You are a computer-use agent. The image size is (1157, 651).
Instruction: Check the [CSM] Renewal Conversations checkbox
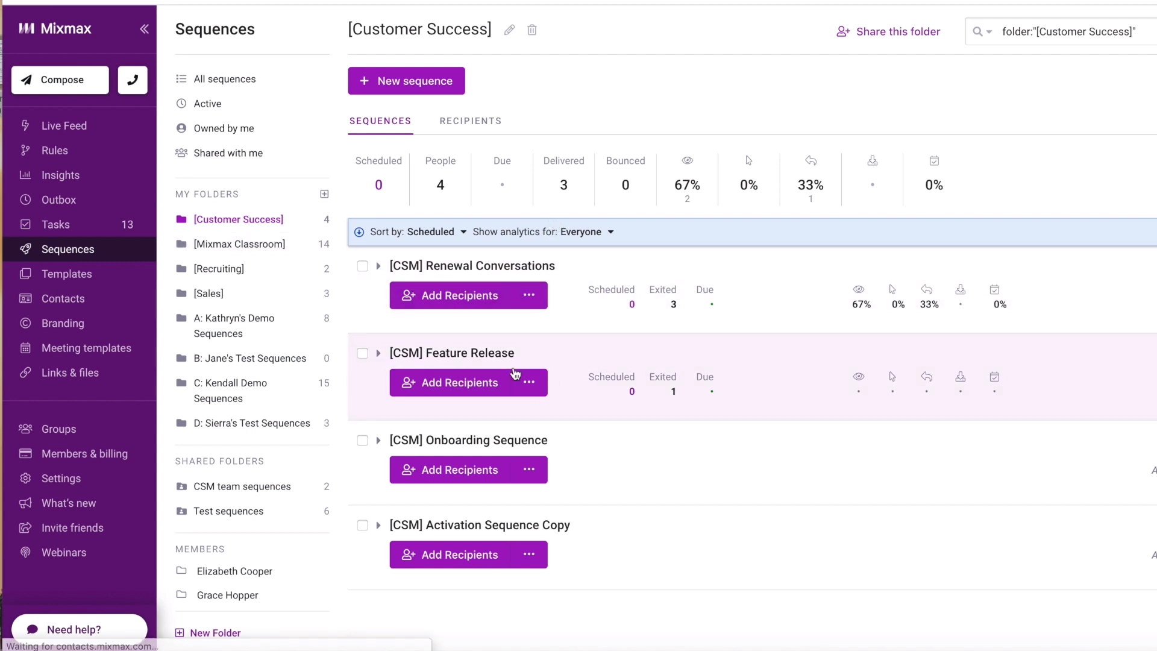tap(363, 266)
